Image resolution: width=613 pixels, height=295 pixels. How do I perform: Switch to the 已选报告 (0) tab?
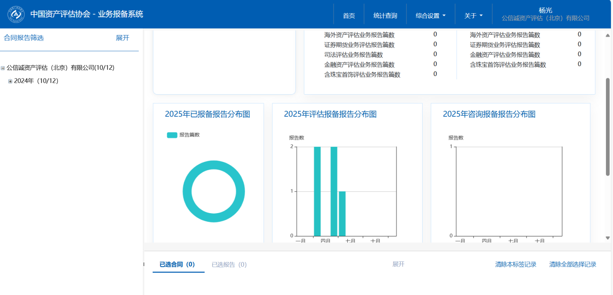(229, 264)
